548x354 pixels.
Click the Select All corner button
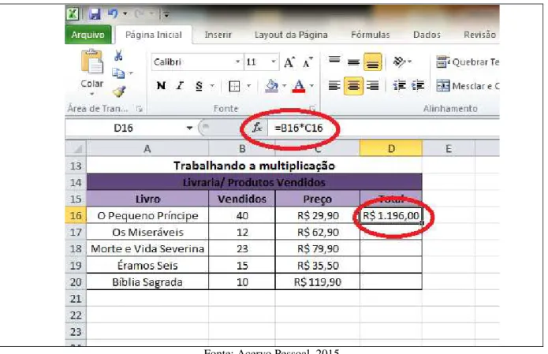pos(76,148)
